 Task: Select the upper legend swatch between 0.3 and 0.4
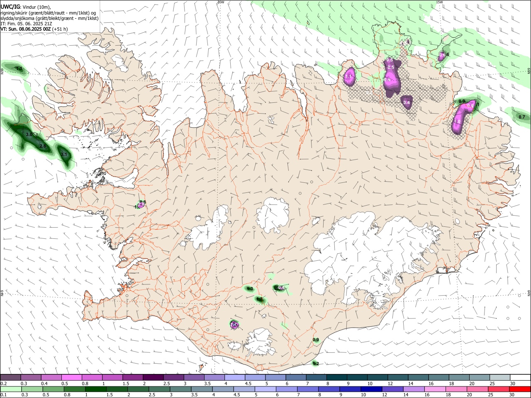[x=31, y=377]
